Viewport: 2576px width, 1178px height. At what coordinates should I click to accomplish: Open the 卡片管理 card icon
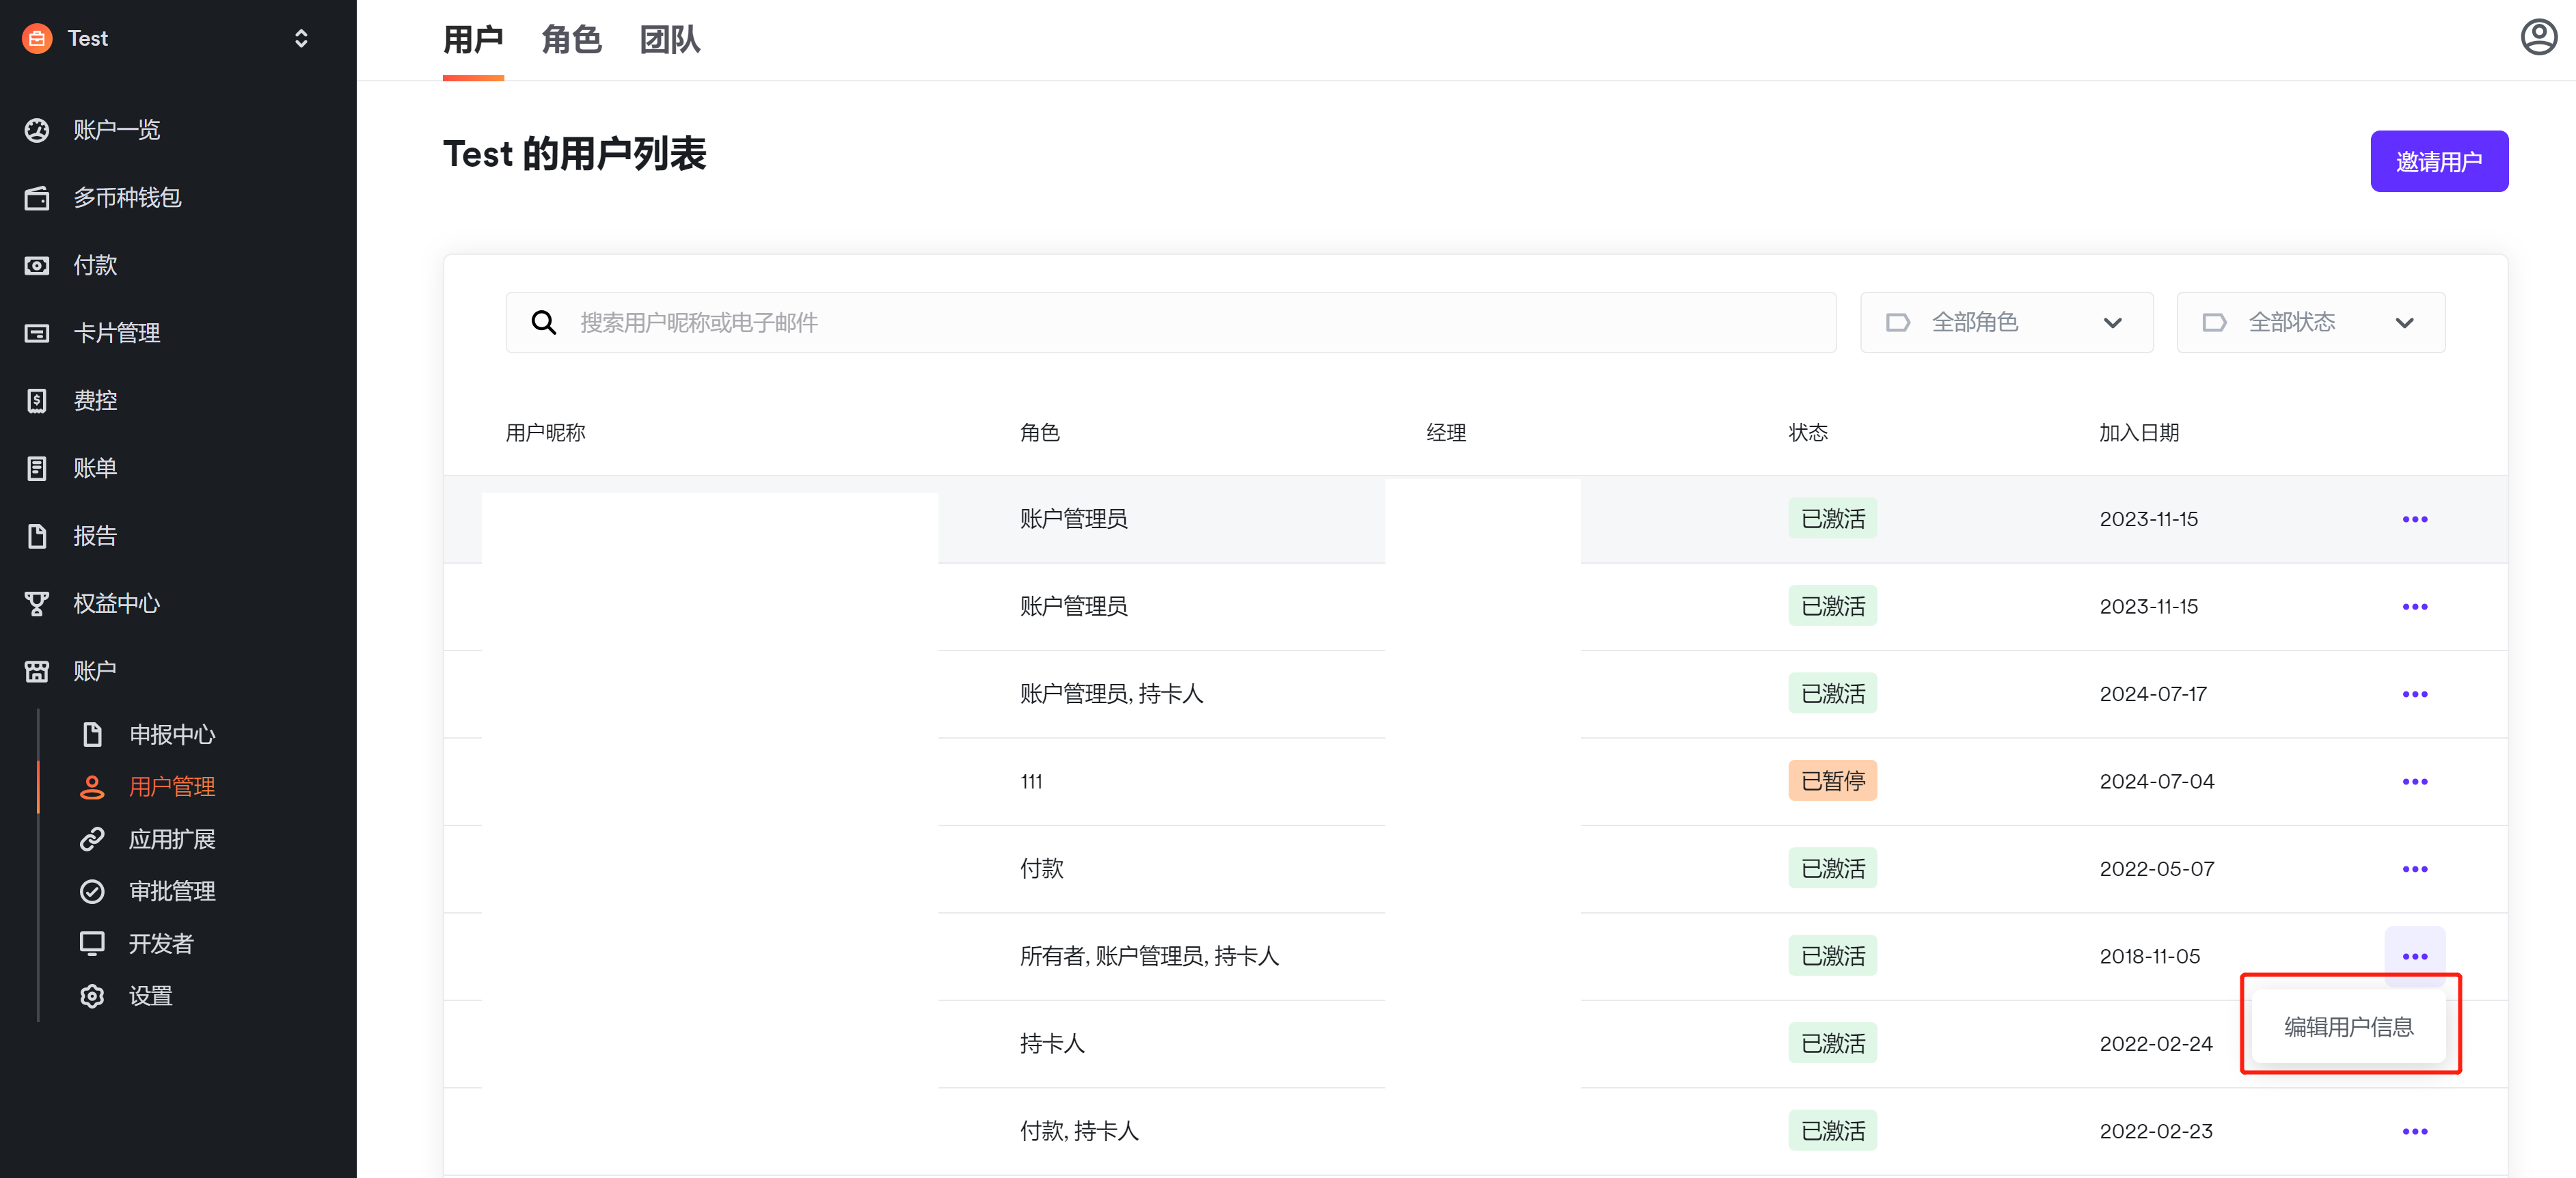[x=37, y=333]
